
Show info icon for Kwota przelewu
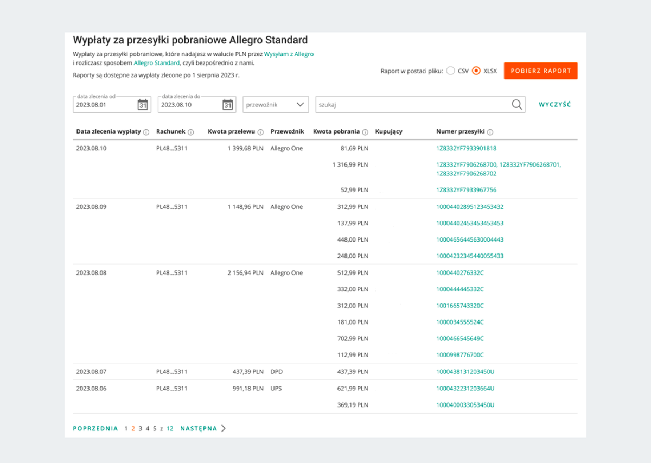260,132
